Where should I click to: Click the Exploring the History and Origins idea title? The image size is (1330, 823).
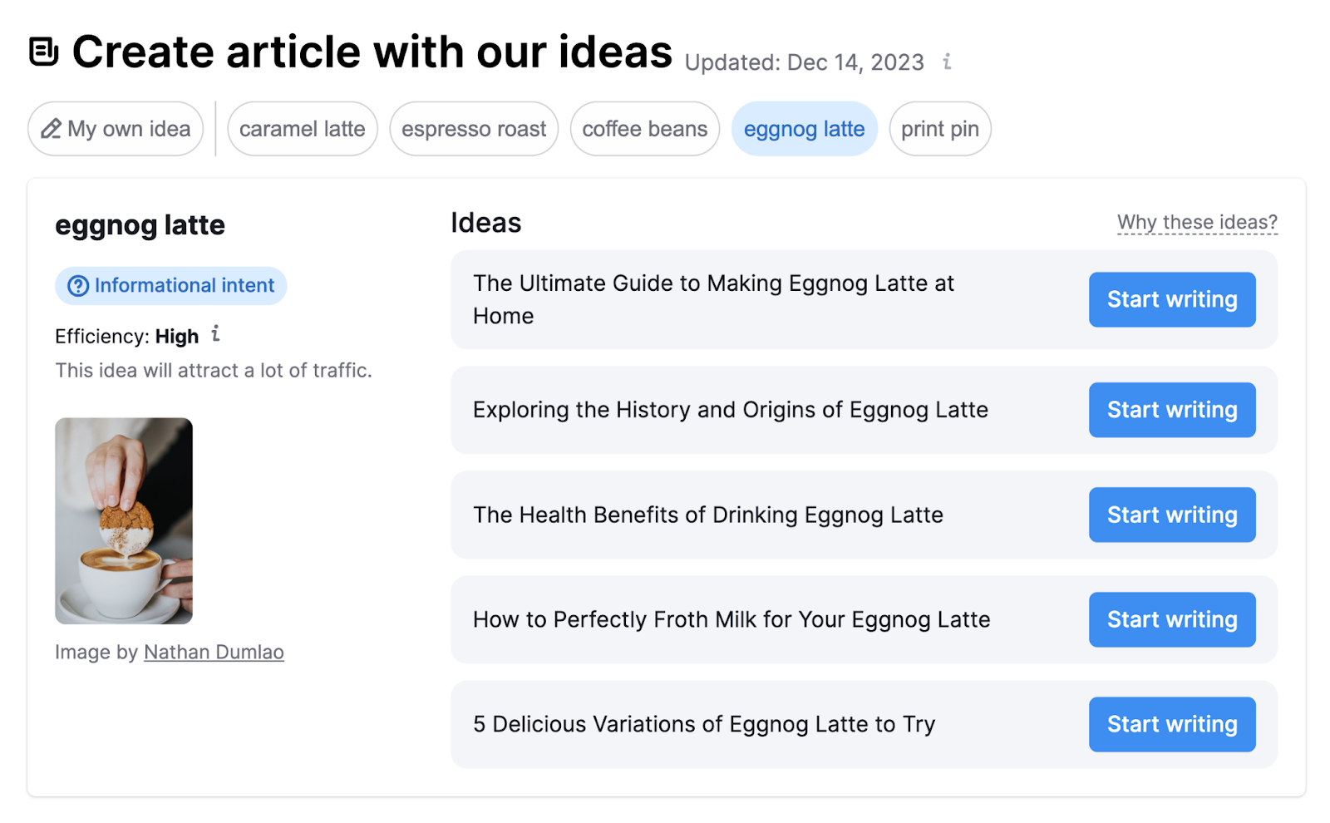730,410
